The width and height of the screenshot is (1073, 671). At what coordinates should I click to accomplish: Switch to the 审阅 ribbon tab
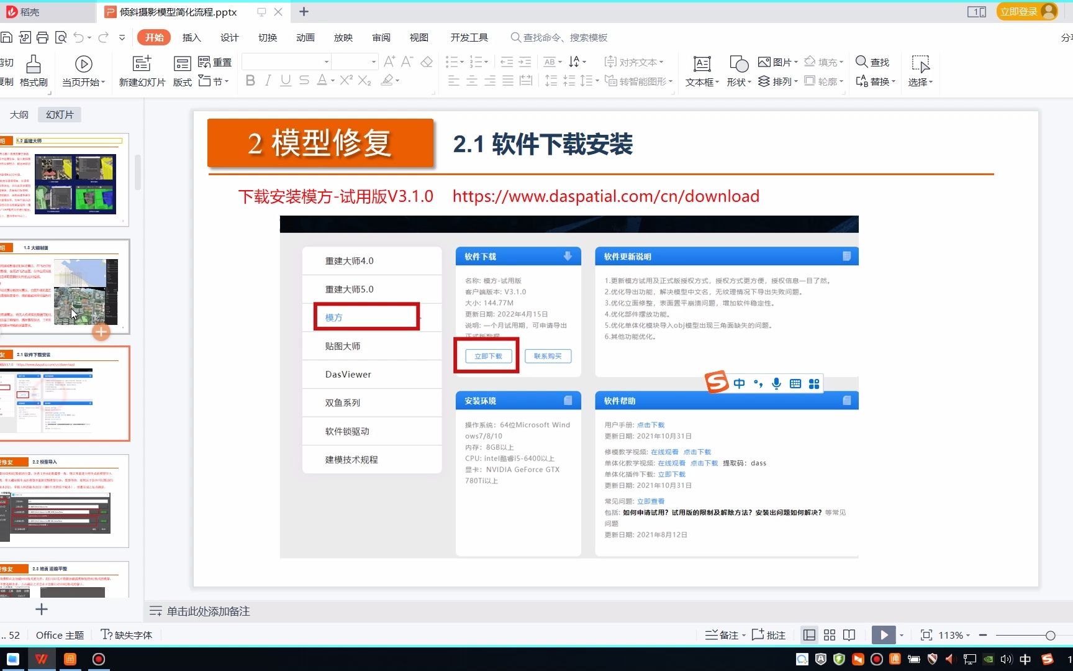(381, 37)
